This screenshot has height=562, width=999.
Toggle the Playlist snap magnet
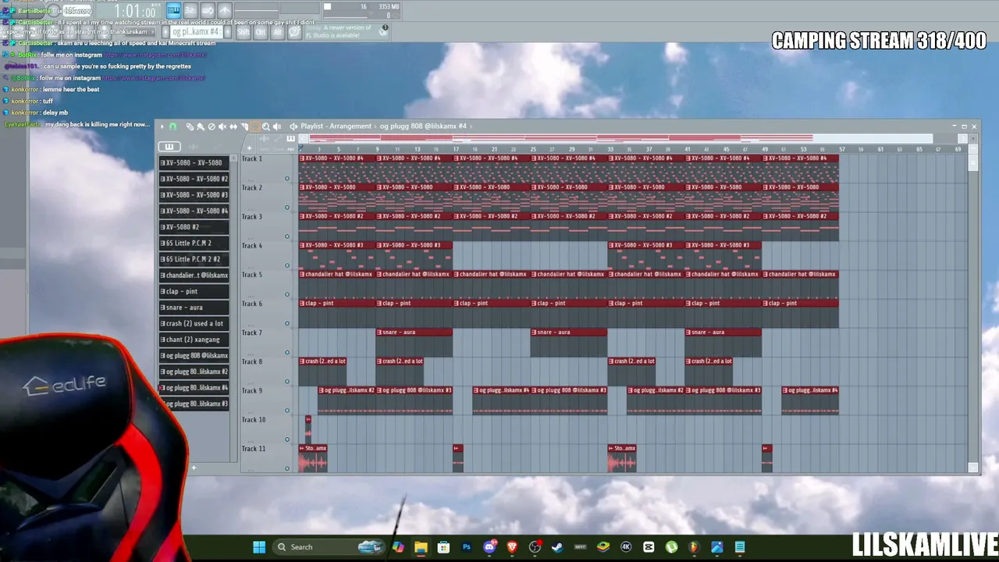pyautogui.click(x=172, y=126)
